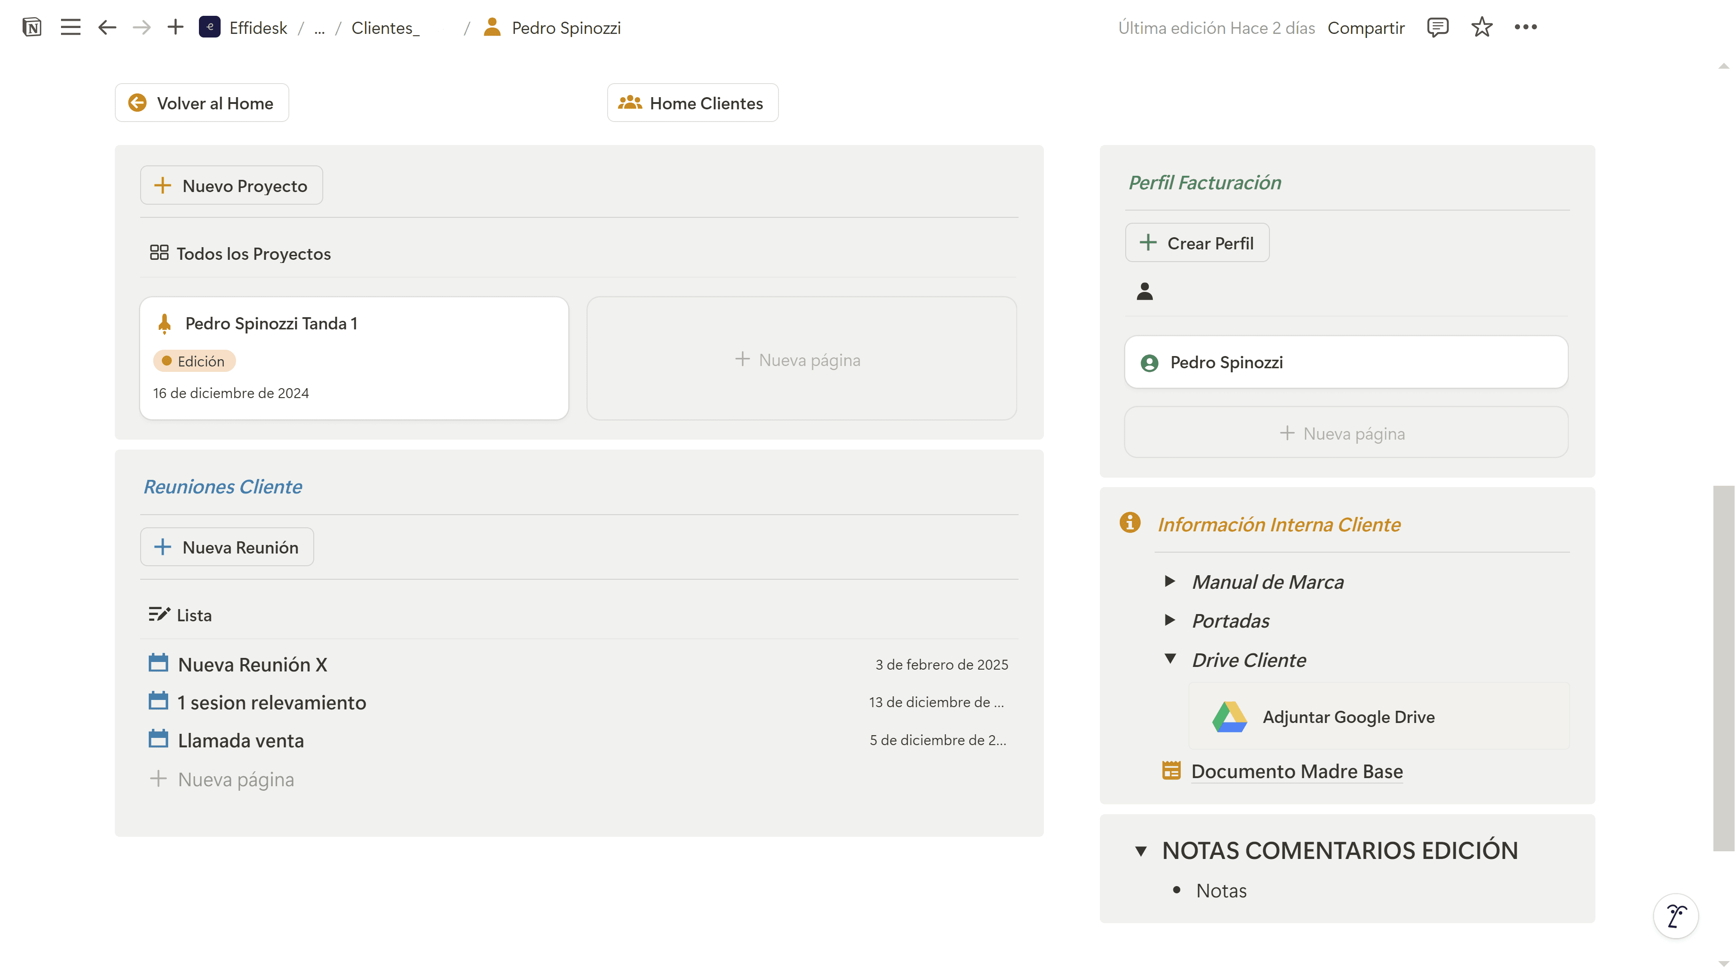Open the three-dots page options menu
Viewport: 1736px width, 976px height.
(1525, 28)
